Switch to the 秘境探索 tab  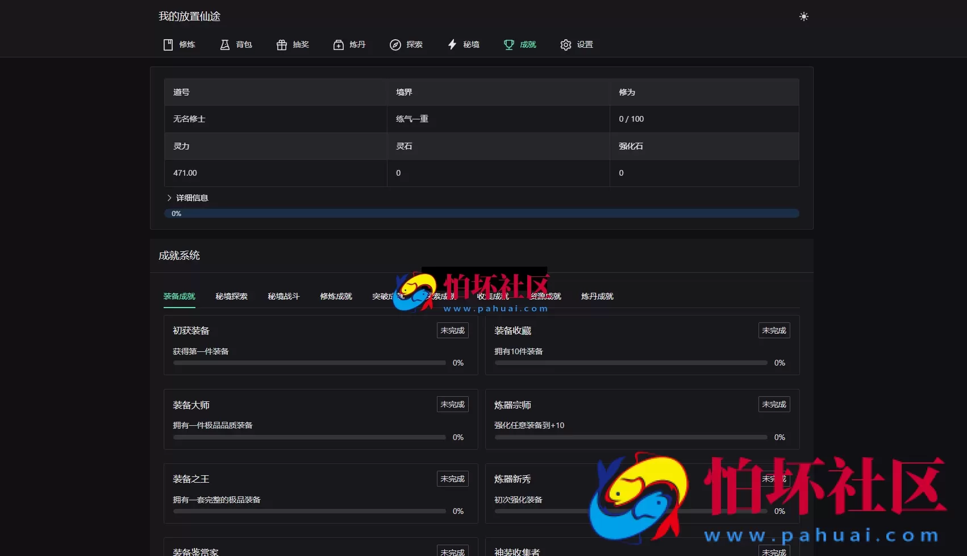231,296
